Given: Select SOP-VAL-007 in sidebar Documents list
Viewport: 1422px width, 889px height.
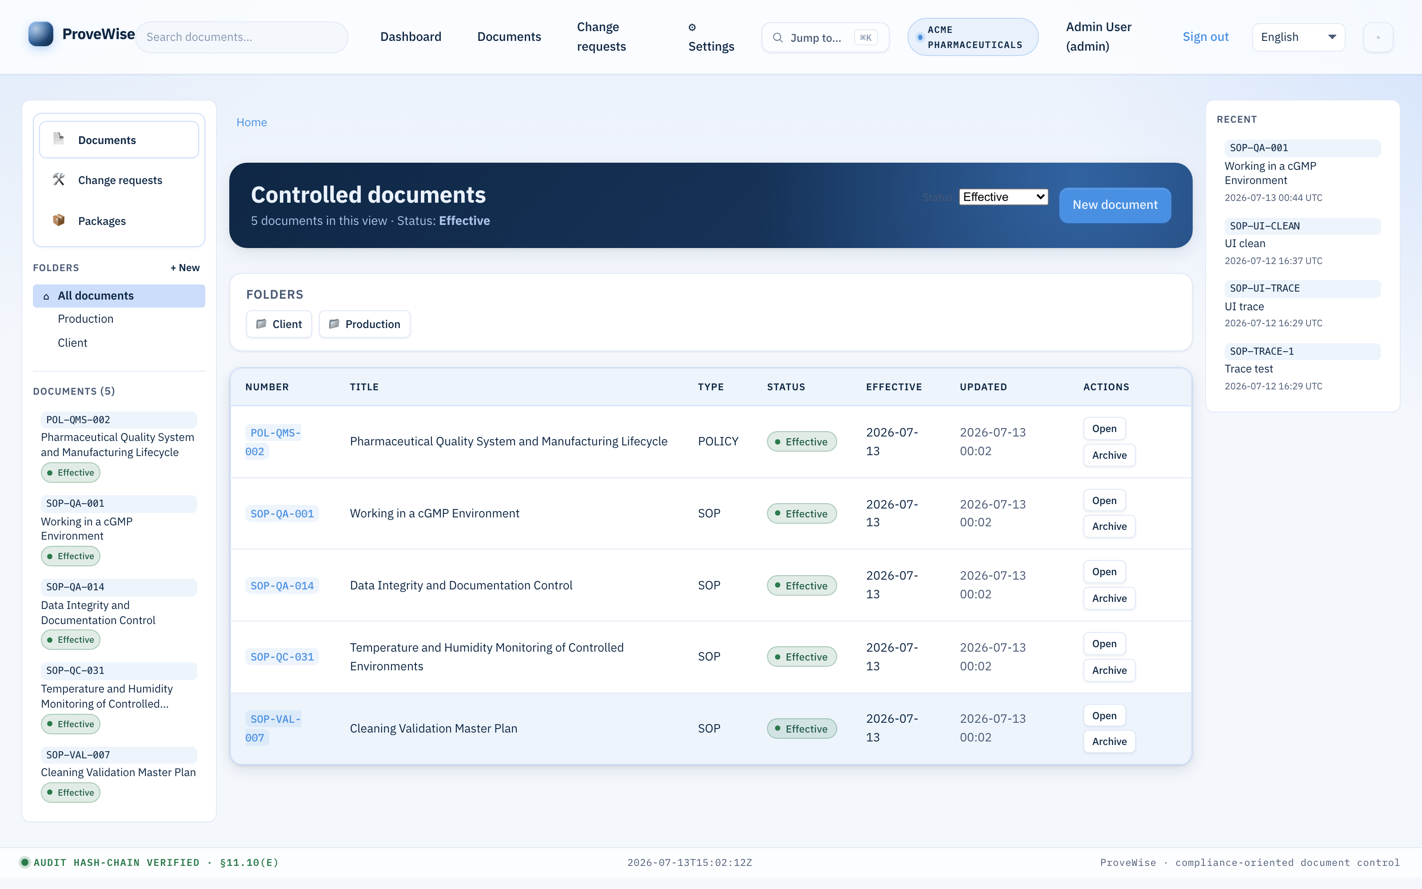Looking at the screenshot, I should click(x=119, y=774).
